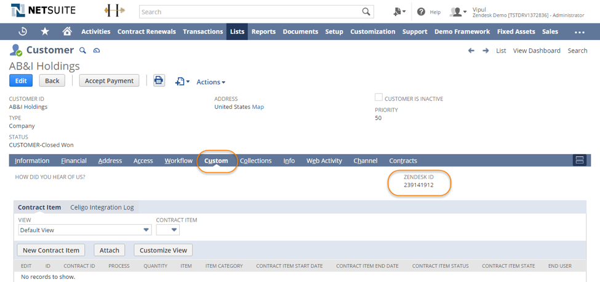Image resolution: width=600 pixels, height=282 pixels.
Task: Open the Create New icon menu
Action: [399, 12]
